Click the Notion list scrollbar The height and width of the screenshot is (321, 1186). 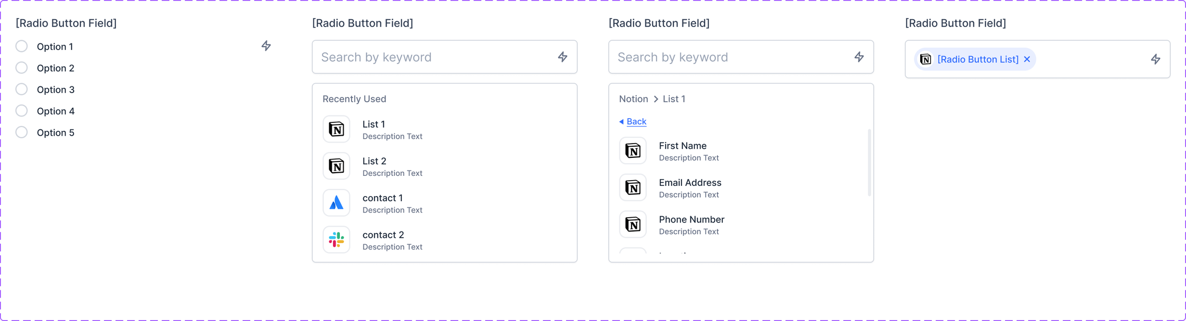(x=869, y=162)
